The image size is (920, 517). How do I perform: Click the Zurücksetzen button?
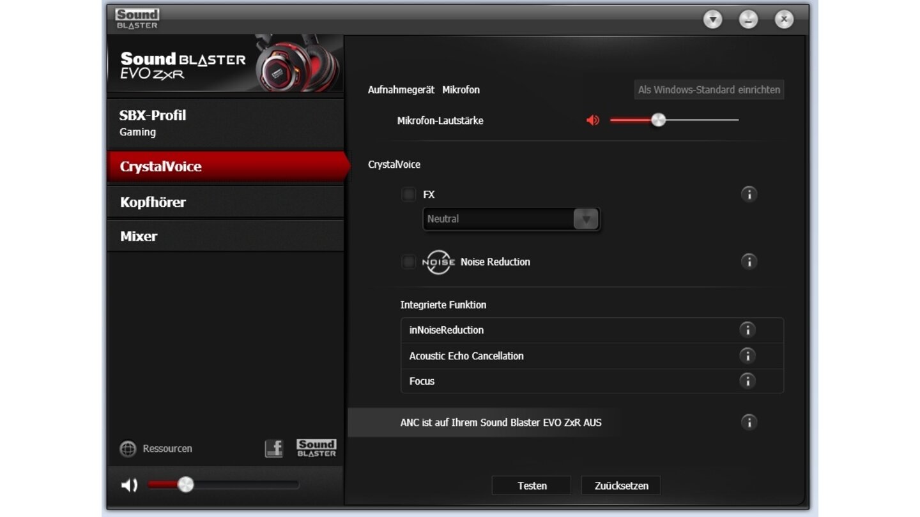pyautogui.click(x=621, y=486)
